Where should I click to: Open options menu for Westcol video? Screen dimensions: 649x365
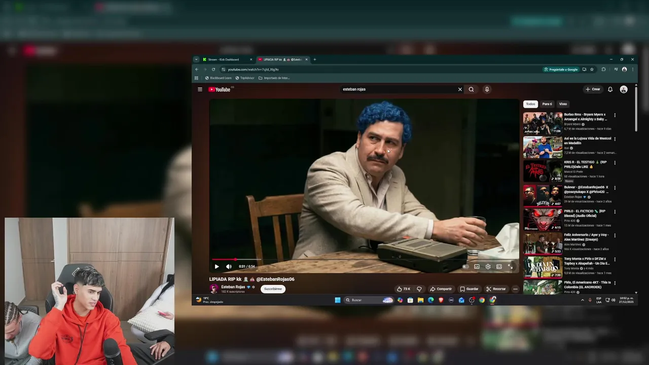point(615,139)
